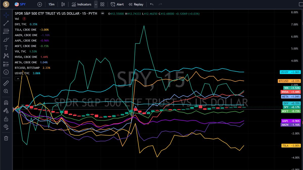The image size is (303, 170).
Task: Select the brush drawing tool
Action: coord(6,40)
